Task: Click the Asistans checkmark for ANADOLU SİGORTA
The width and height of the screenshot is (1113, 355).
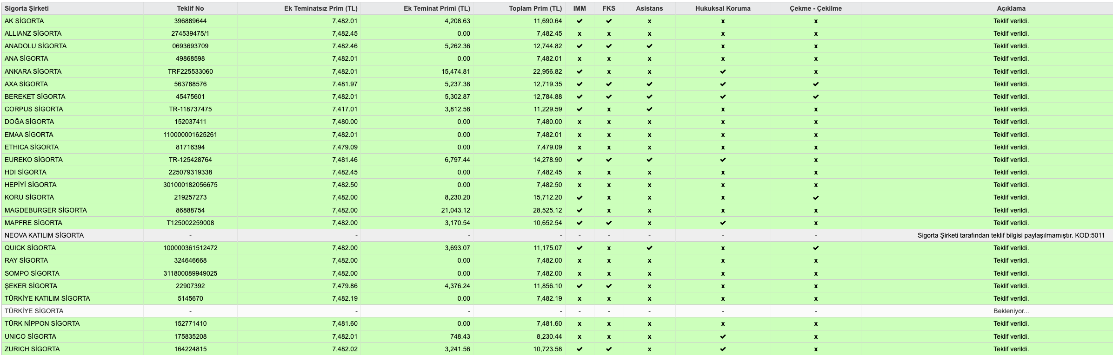Action: pyautogui.click(x=649, y=46)
